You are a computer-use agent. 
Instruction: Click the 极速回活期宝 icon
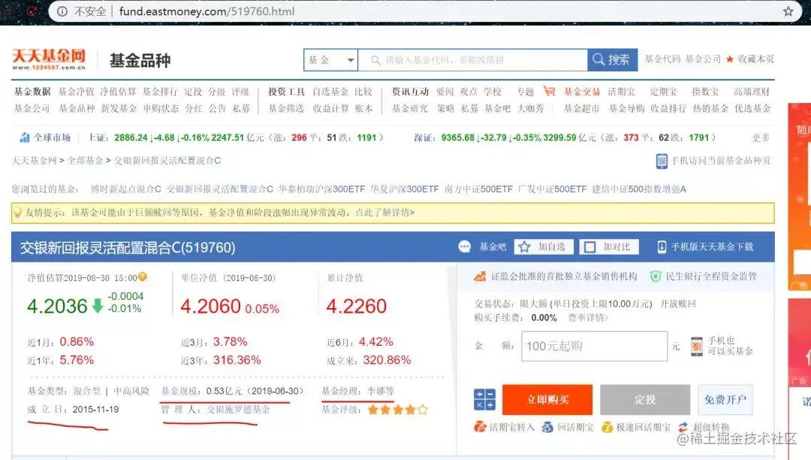coord(607,427)
